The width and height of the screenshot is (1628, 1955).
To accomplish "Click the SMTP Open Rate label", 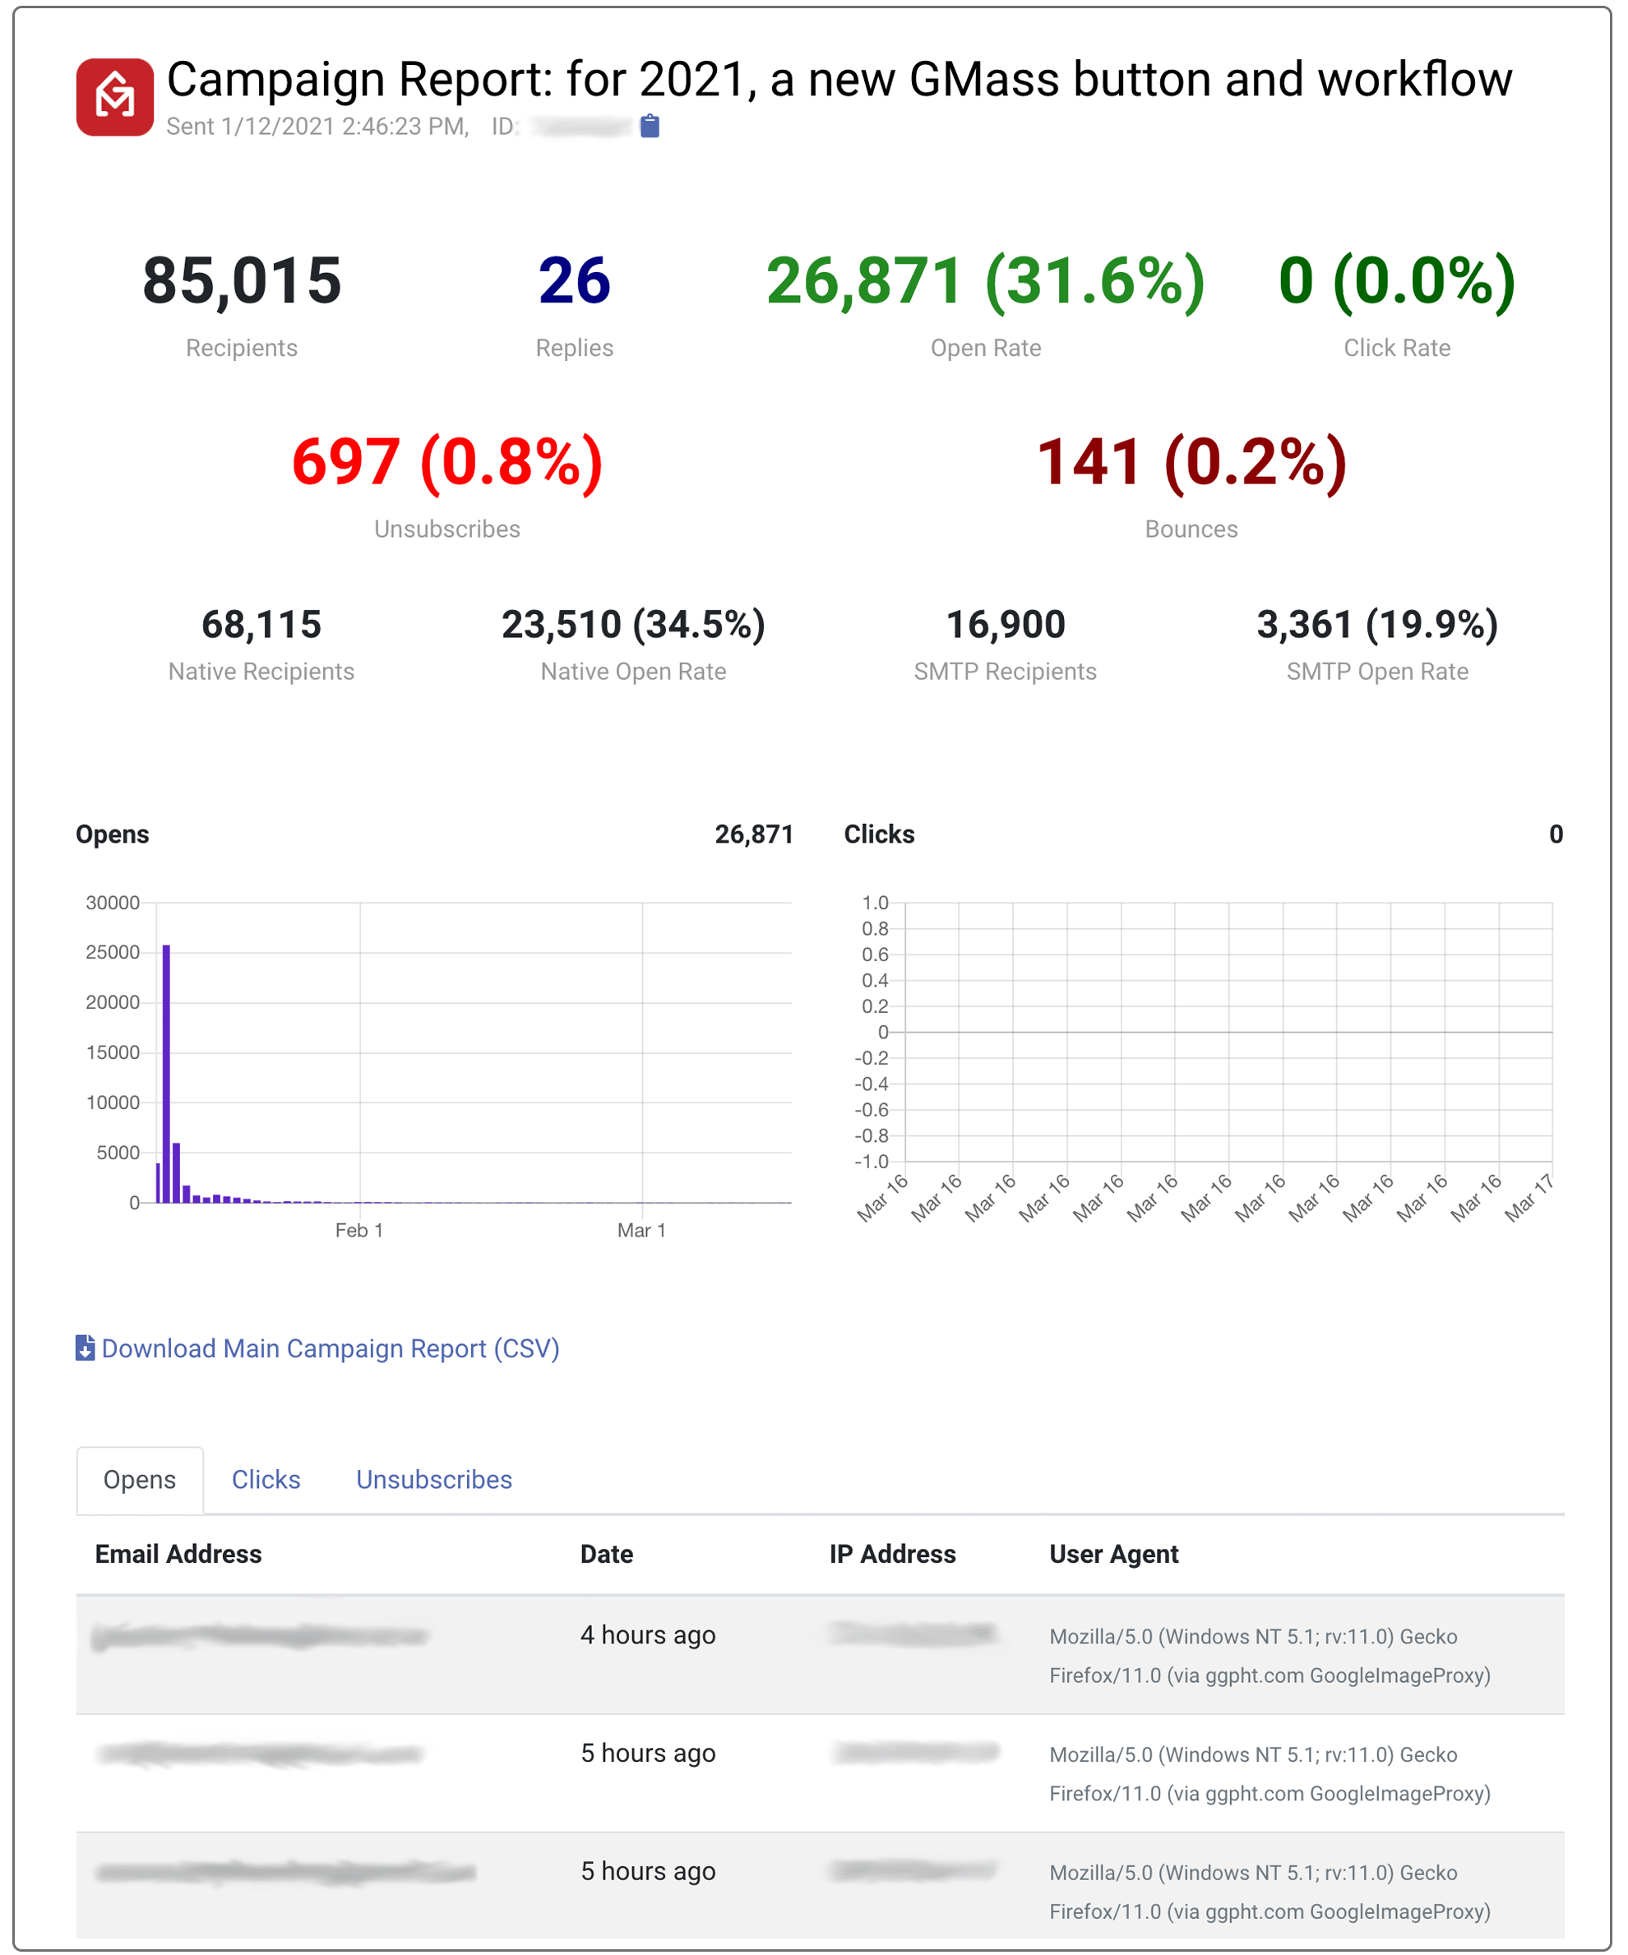I will (1376, 671).
